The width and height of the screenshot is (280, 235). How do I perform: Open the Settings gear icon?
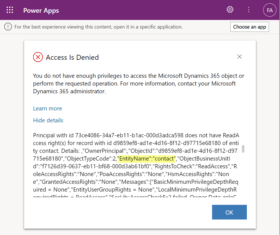230,9
